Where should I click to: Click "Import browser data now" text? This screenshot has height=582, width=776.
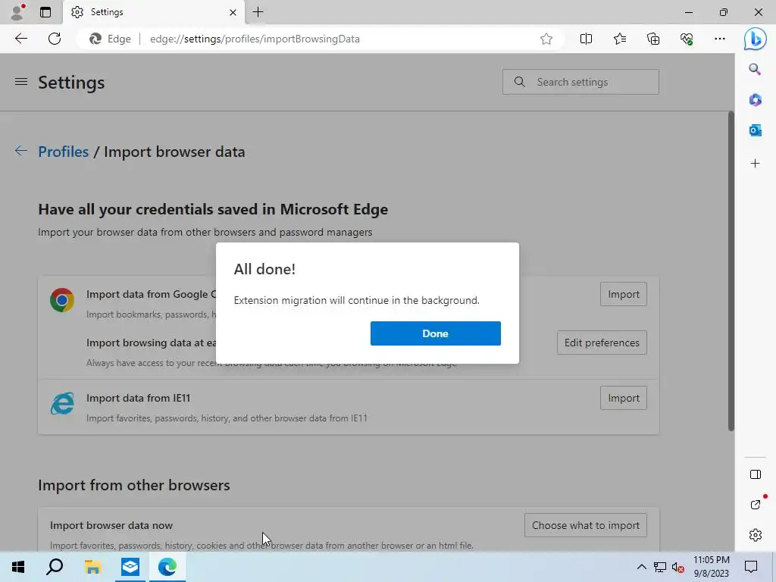point(111,525)
